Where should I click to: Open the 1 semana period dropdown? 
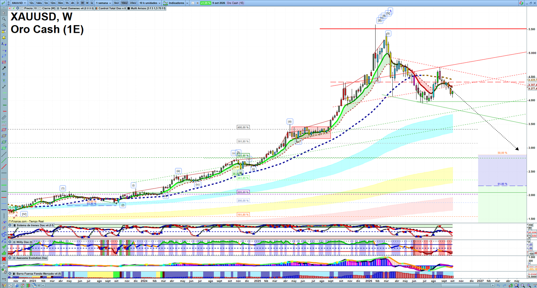(x=103, y=3)
